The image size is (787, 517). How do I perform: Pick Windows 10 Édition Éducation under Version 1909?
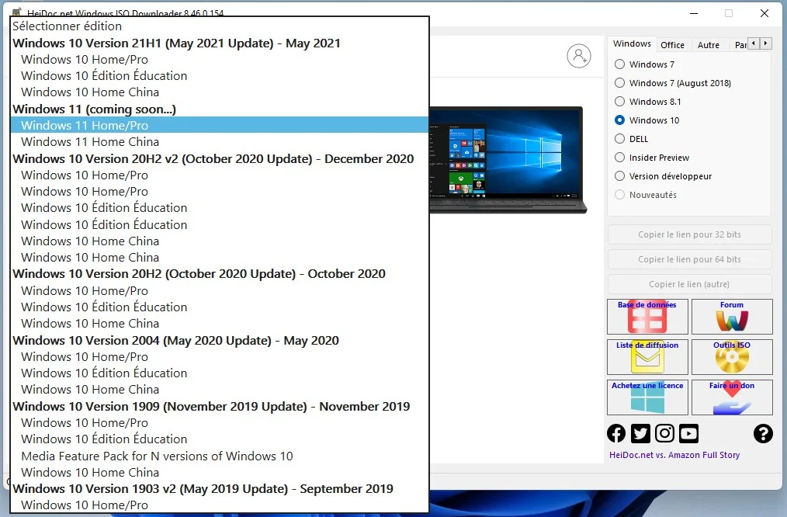(x=220, y=439)
